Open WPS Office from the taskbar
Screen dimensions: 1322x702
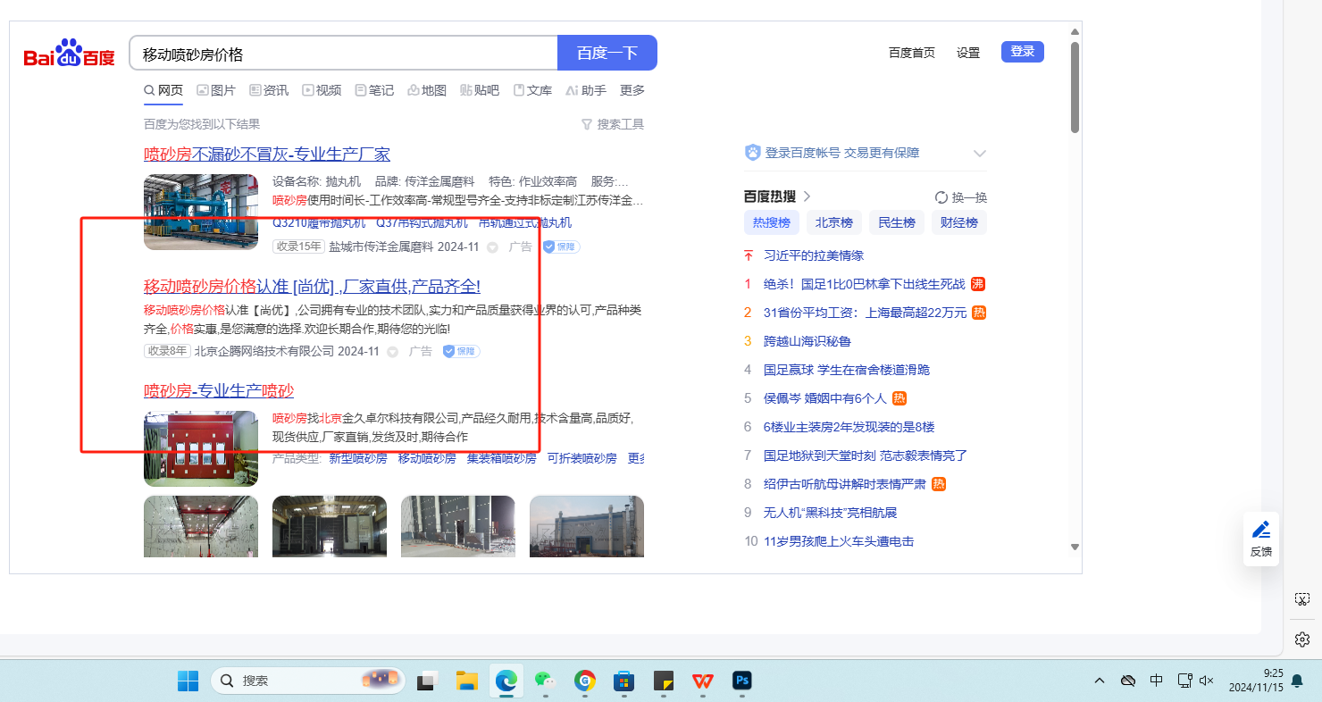click(x=702, y=681)
